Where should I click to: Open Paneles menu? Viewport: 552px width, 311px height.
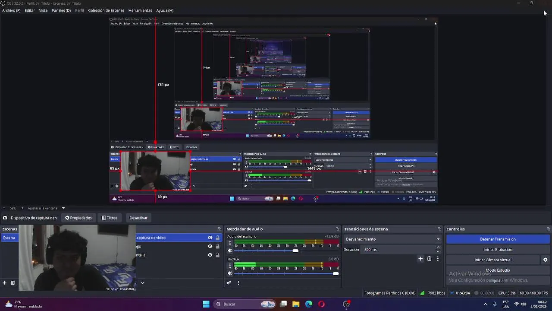pos(61,10)
